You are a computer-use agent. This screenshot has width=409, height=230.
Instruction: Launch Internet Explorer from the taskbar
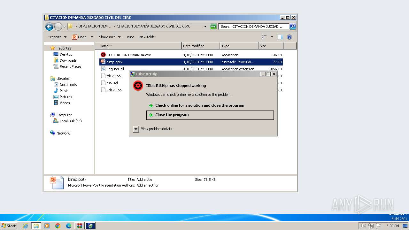(25, 226)
